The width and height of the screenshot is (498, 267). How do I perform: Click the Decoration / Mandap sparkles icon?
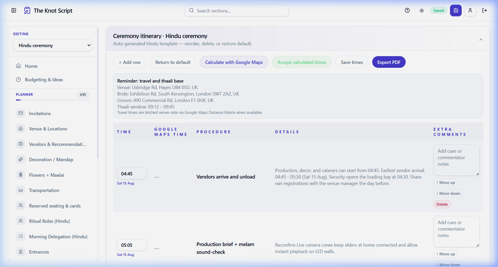click(x=21, y=159)
